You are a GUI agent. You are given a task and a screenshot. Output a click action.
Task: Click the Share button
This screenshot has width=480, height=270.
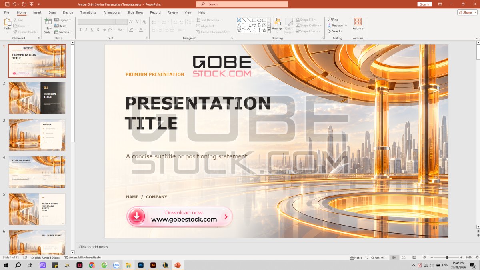tap(467, 12)
